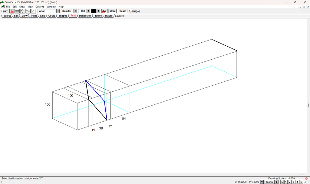The width and height of the screenshot is (310, 184).
Task: Click the Sample font preview text
Action: (x=135, y=11)
